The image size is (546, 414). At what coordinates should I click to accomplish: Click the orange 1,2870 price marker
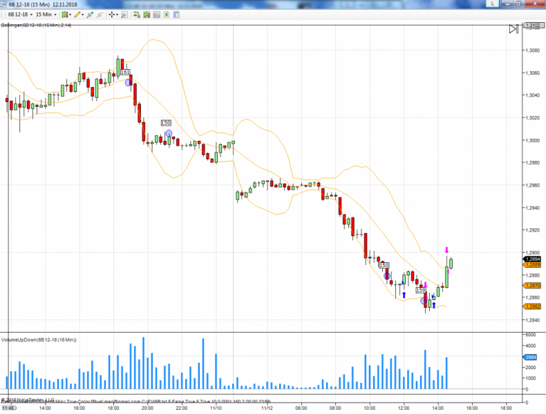pos(532,286)
